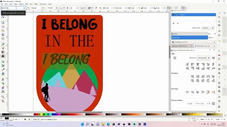
Task: Open the current layer dropdown in status bar
Action: pyautogui.click(x=36, y=119)
